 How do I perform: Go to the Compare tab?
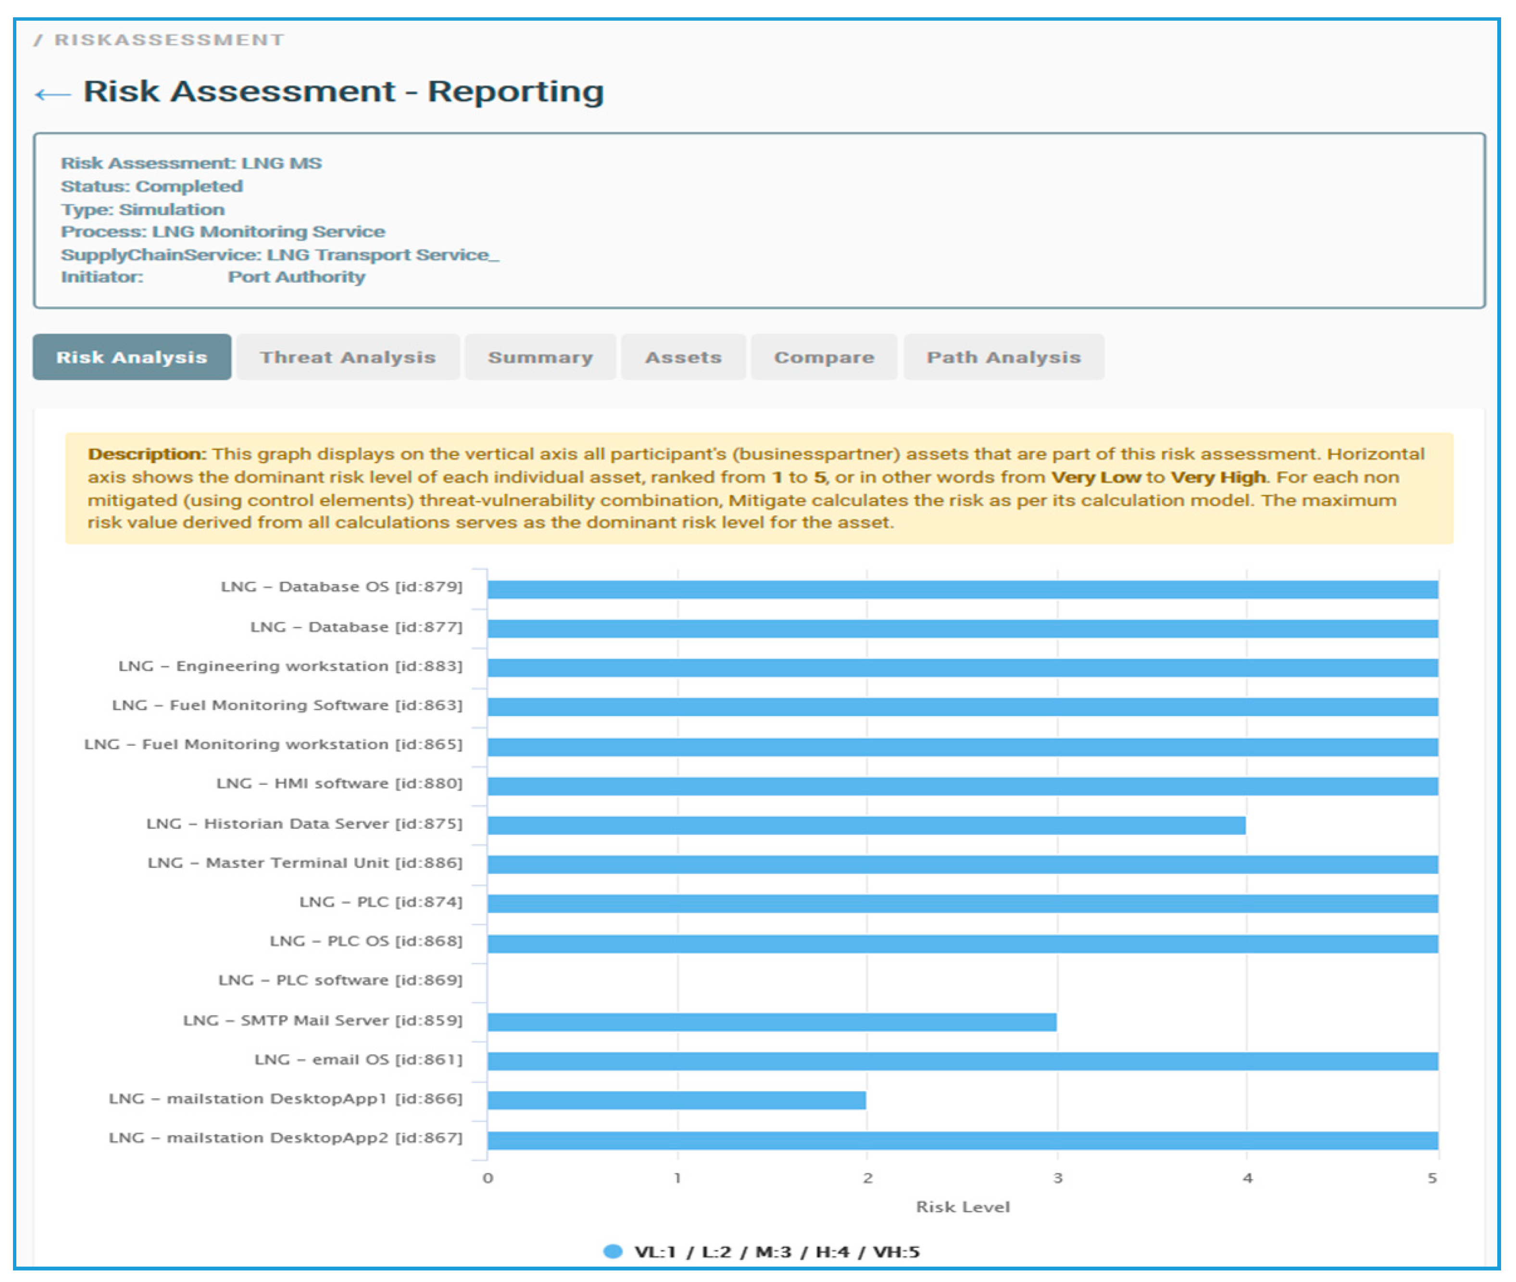(x=824, y=357)
